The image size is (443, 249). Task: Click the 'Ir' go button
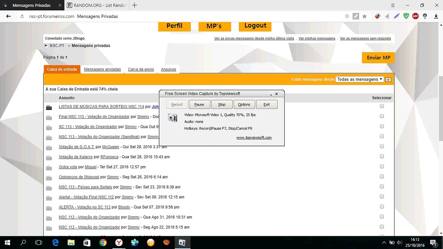click(388, 80)
